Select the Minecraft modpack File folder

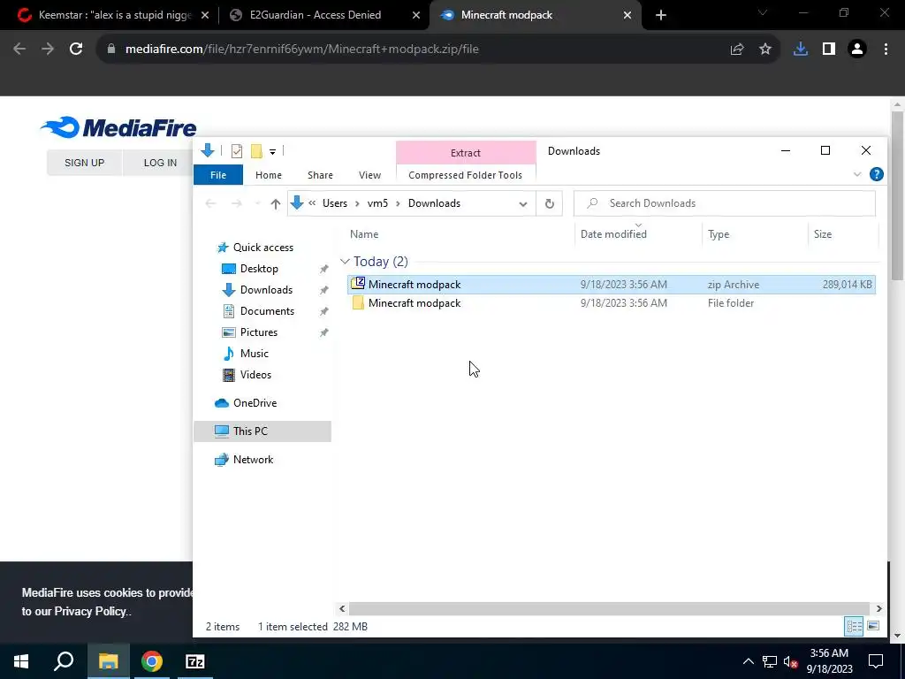tap(612, 303)
